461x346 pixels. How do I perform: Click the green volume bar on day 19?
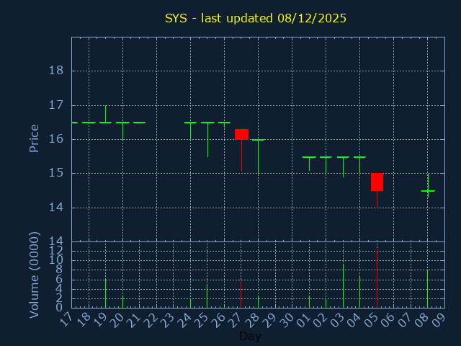click(x=105, y=293)
